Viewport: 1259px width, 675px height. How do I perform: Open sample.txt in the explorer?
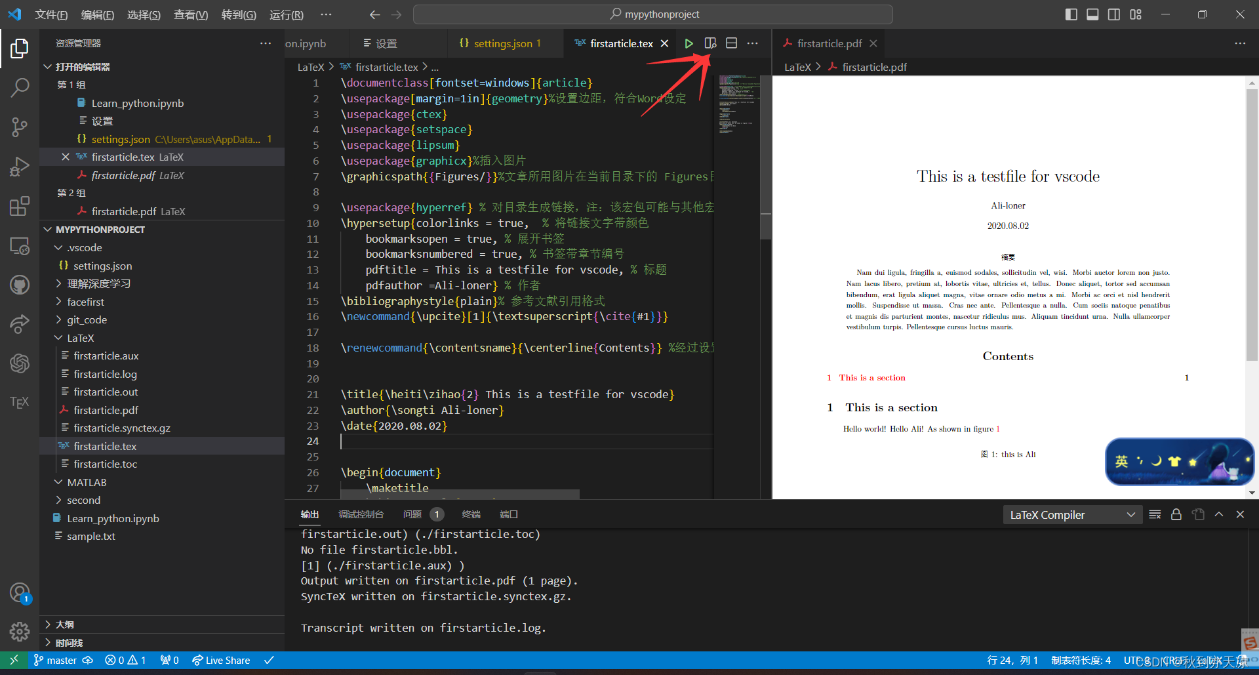162,536
